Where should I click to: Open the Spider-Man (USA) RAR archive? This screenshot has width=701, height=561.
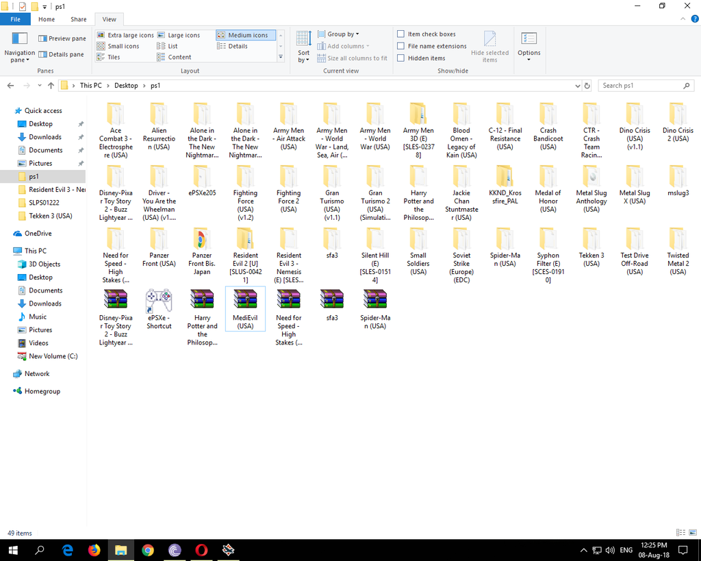(375, 309)
